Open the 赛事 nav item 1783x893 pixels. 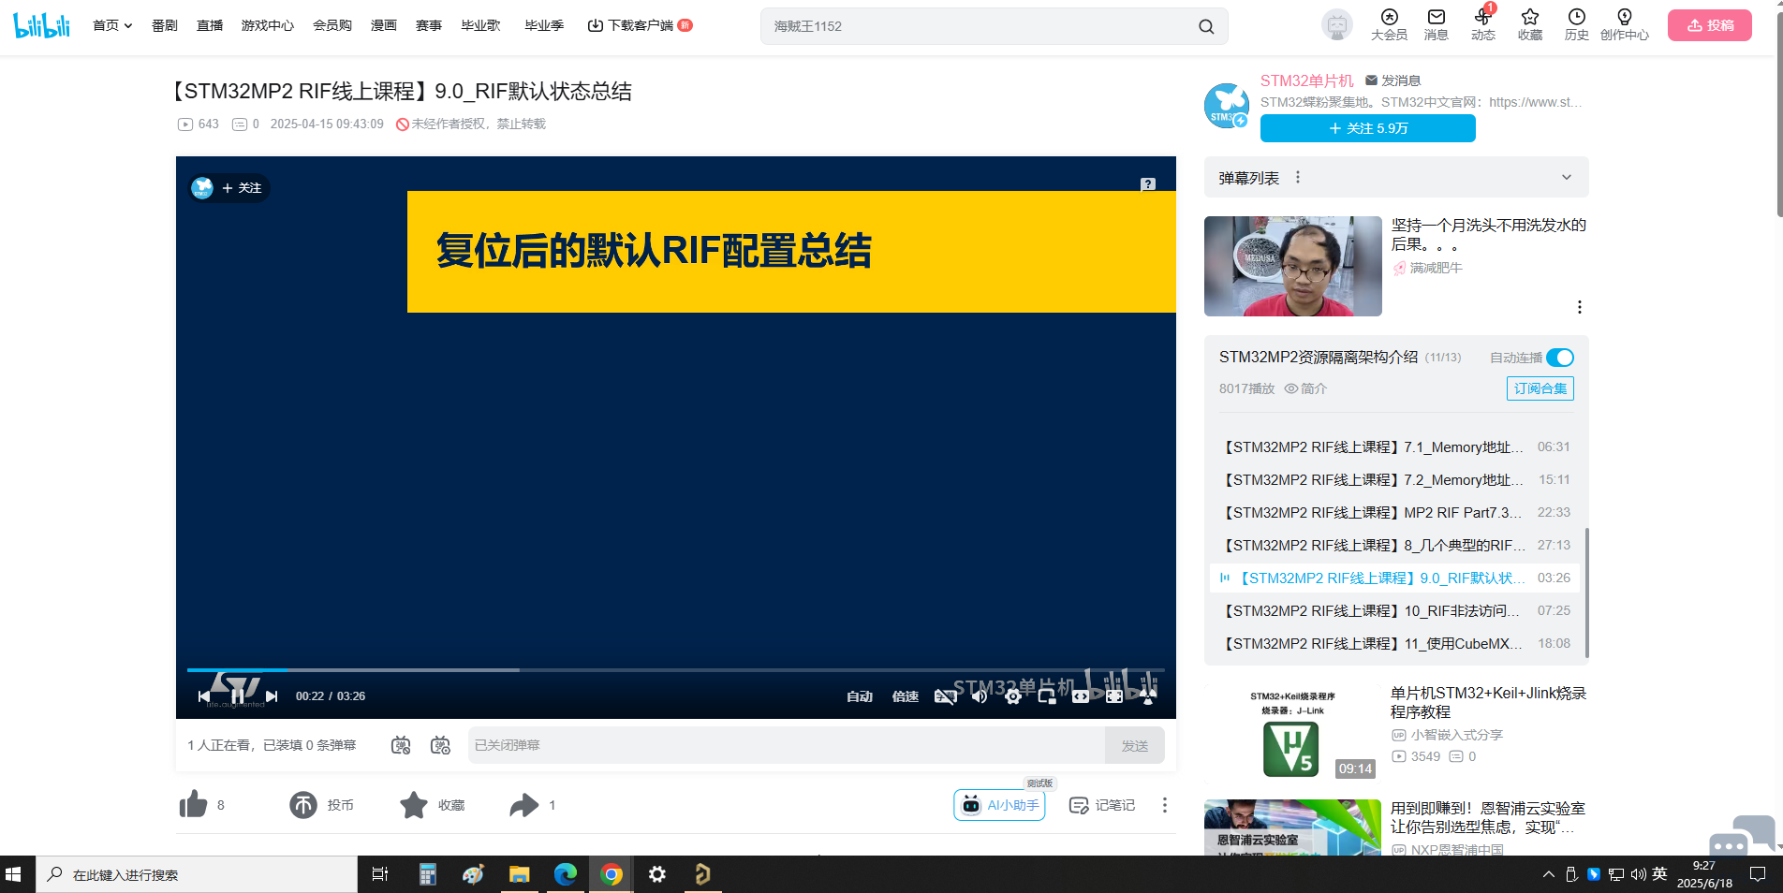tap(429, 25)
